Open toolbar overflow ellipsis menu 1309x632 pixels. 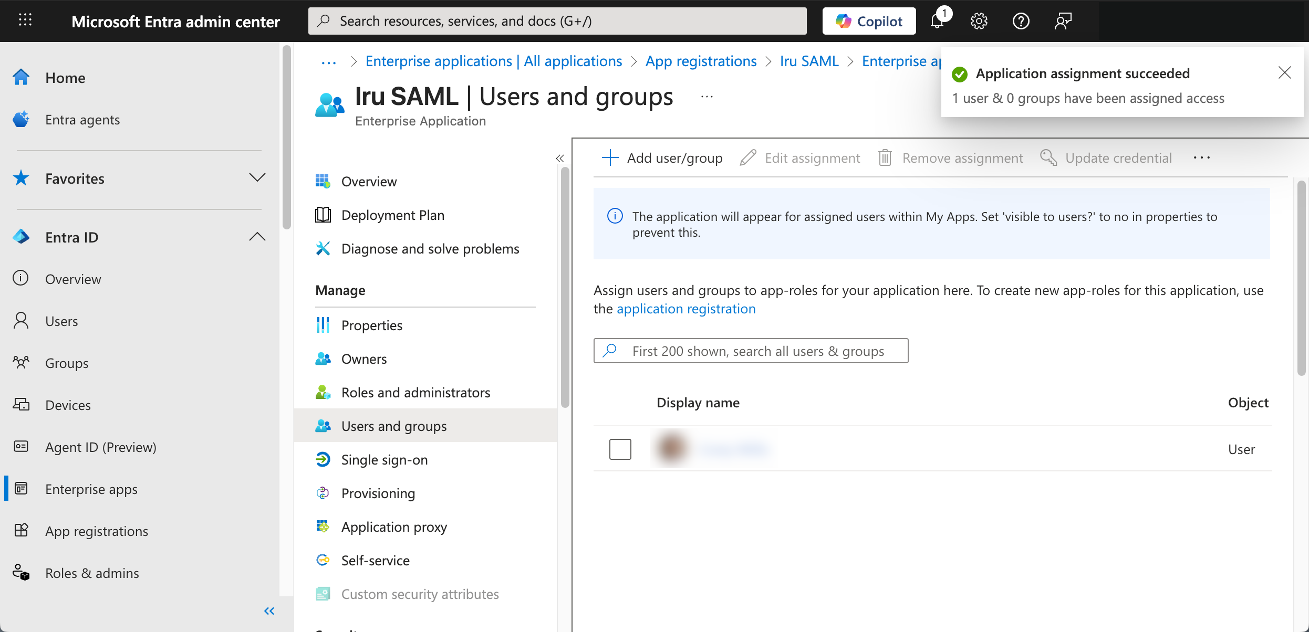[x=1201, y=158]
